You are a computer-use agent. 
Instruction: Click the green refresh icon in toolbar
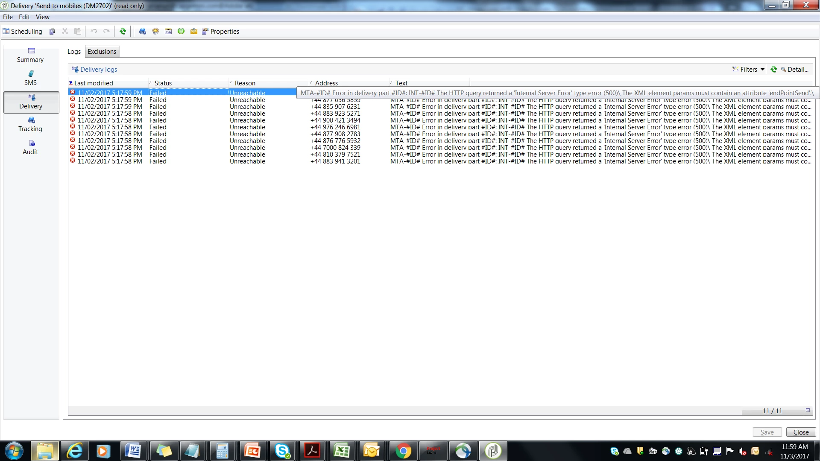(x=123, y=31)
